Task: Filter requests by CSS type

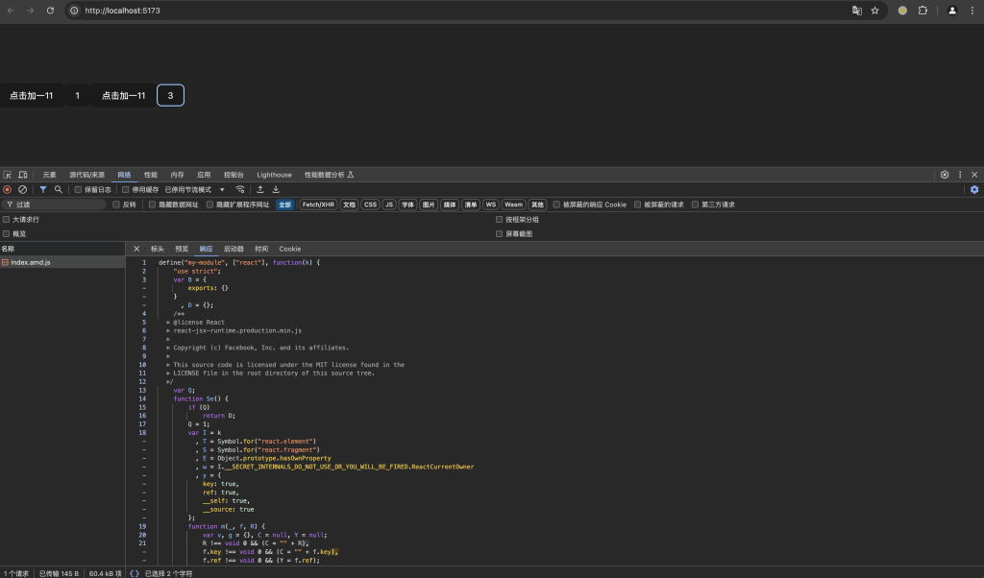Action: click(370, 205)
